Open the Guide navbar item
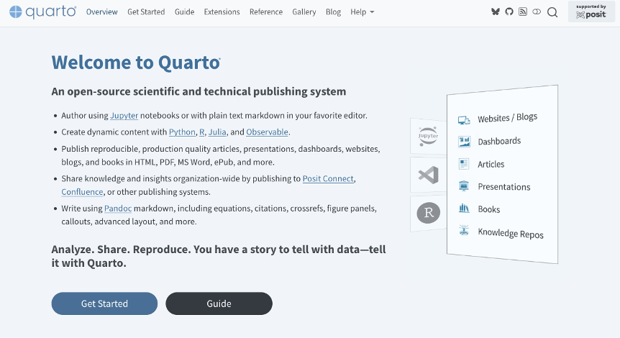The image size is (620, 338). pos(184,12)
